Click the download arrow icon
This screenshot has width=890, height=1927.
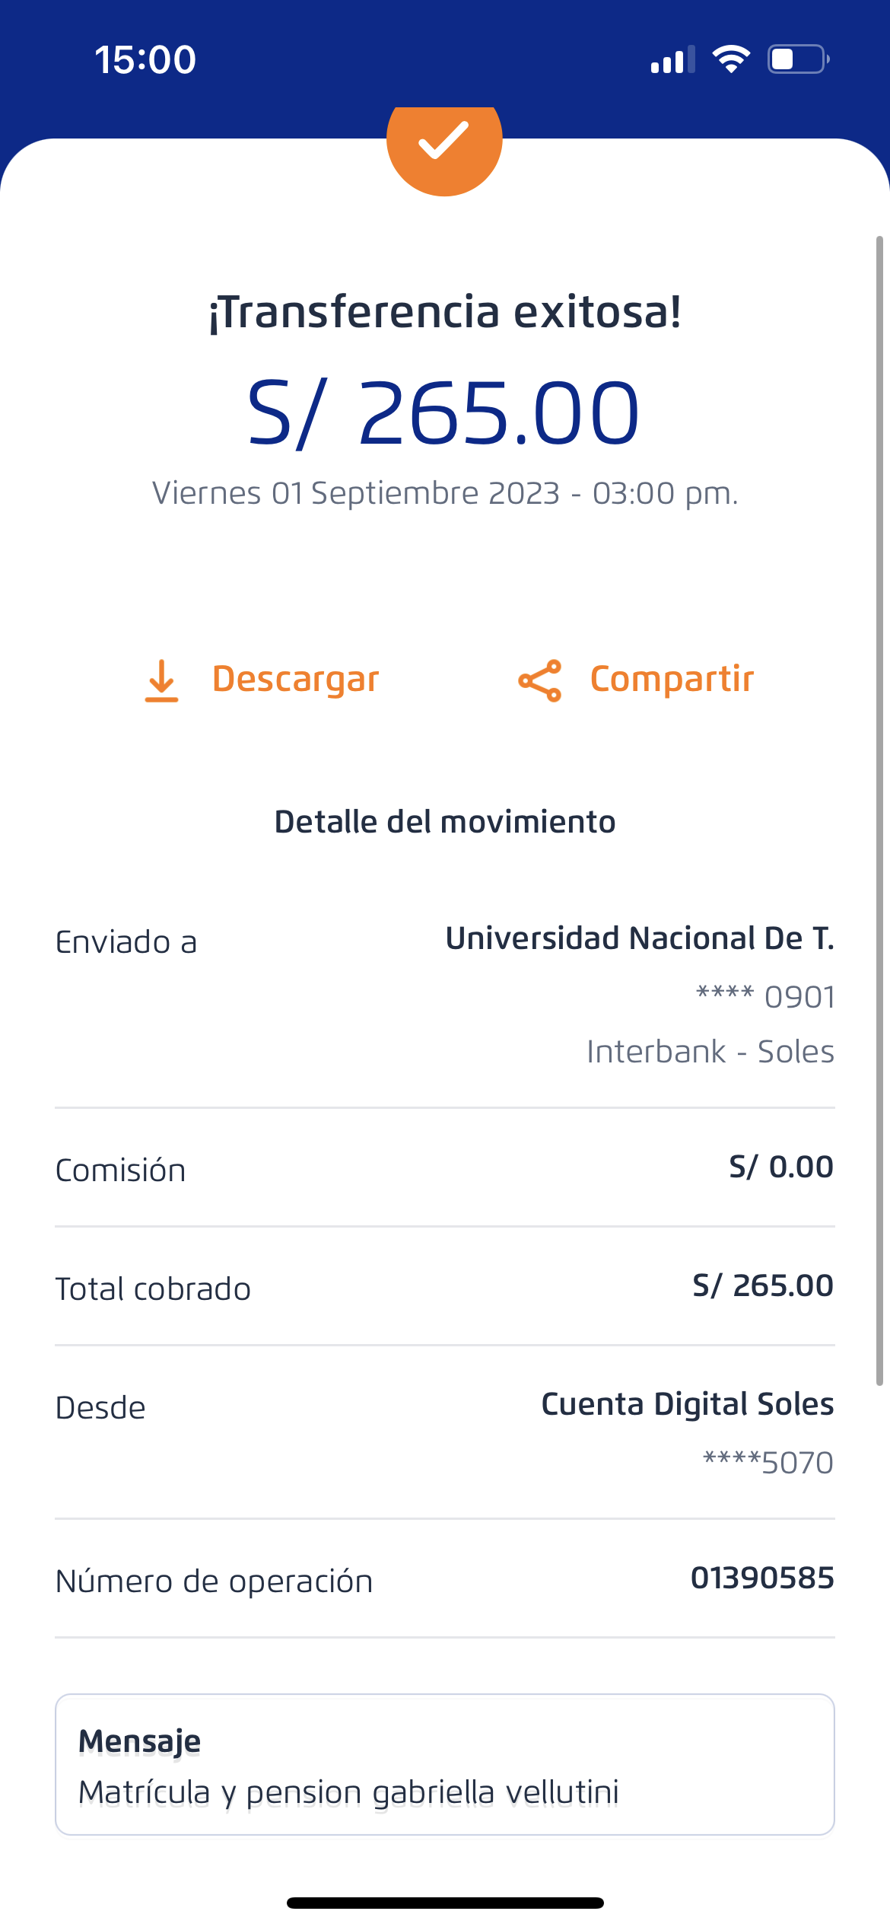click(161, 680)
